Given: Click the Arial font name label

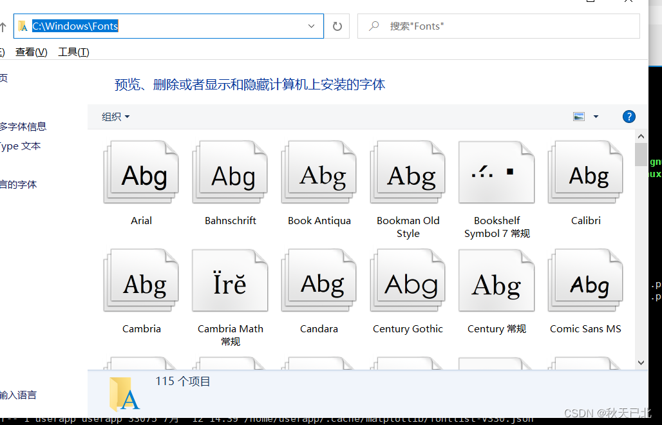Looking at the screenshot, I should click(141, 220).
